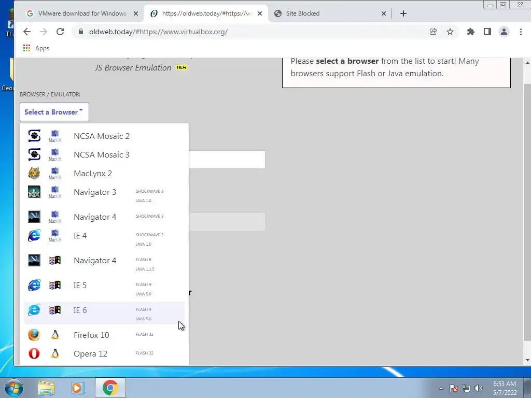Click the Firefox 10 fox icon
This screenshot has width=531, height=398.
point(34,335)
